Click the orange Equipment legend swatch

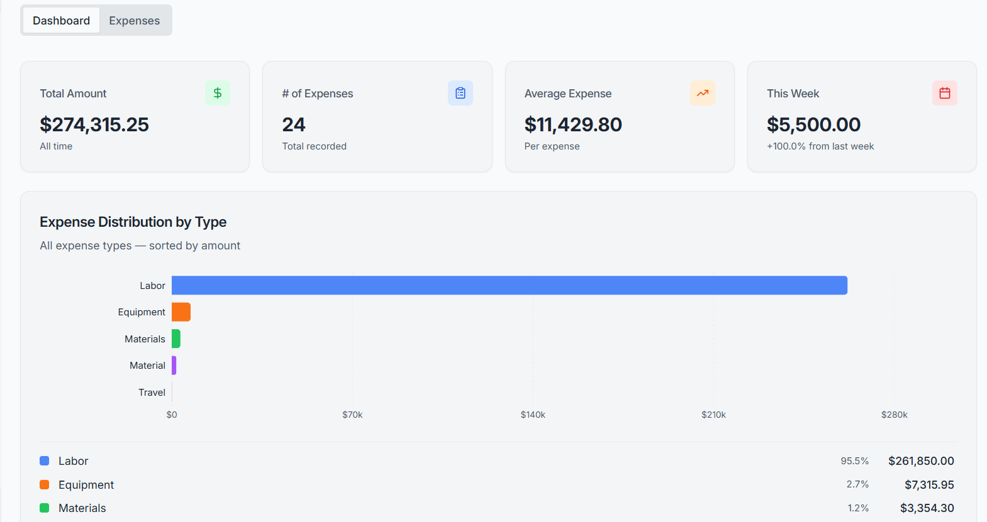[45, 485]
